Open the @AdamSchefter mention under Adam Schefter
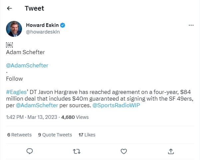The image size is (200, 160). (x=27, y=65)
